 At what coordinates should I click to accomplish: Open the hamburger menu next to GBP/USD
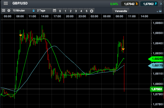coord(6,3)
